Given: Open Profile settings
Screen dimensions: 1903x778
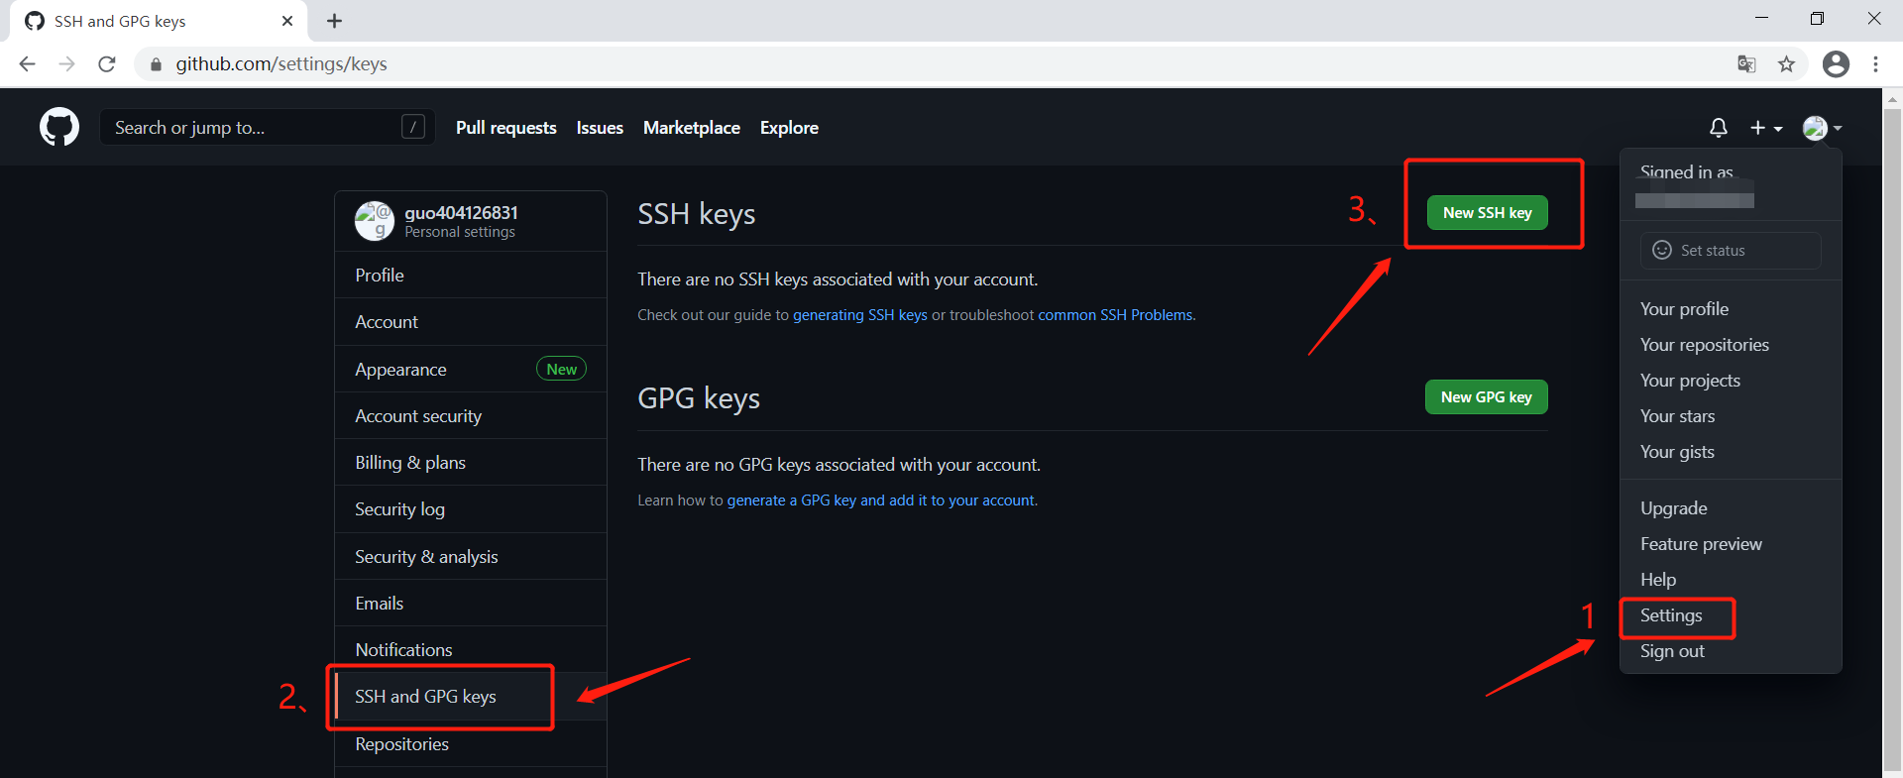Looking at the screenshot, I should tap(471, 275).
